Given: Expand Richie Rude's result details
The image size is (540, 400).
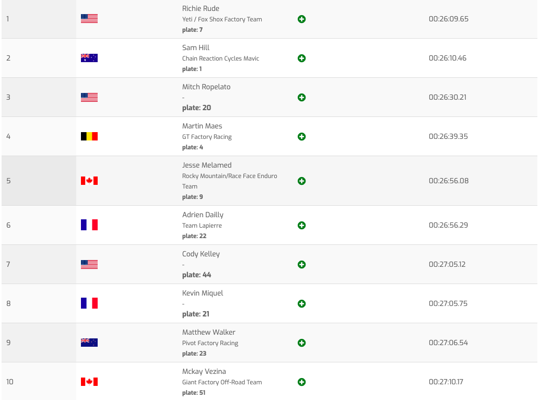Looking at the screenshot, I should click(x=301, y=19).
